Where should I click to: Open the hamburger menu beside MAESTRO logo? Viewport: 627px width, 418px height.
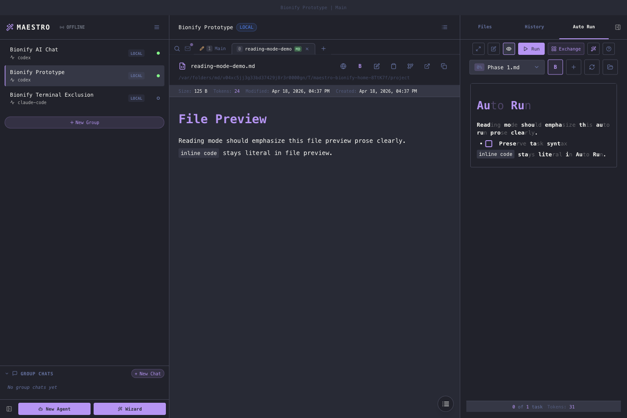pos(157,27)
